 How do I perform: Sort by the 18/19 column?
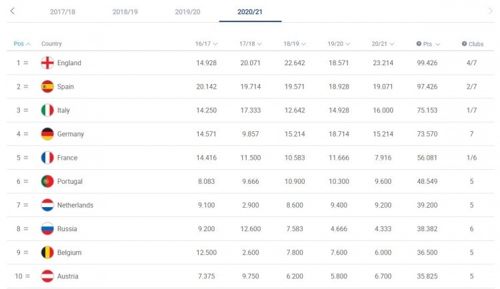pyautogui.click(x=295, y=44)
